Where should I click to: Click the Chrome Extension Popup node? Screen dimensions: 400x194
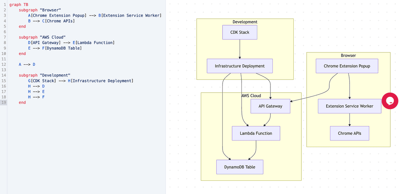347,66
